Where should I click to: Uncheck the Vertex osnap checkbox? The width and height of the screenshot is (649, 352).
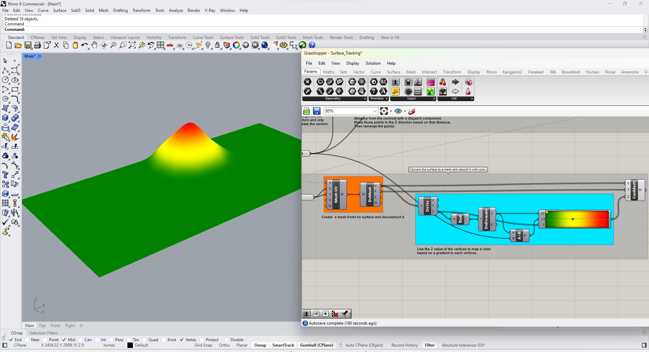(182, 340)
